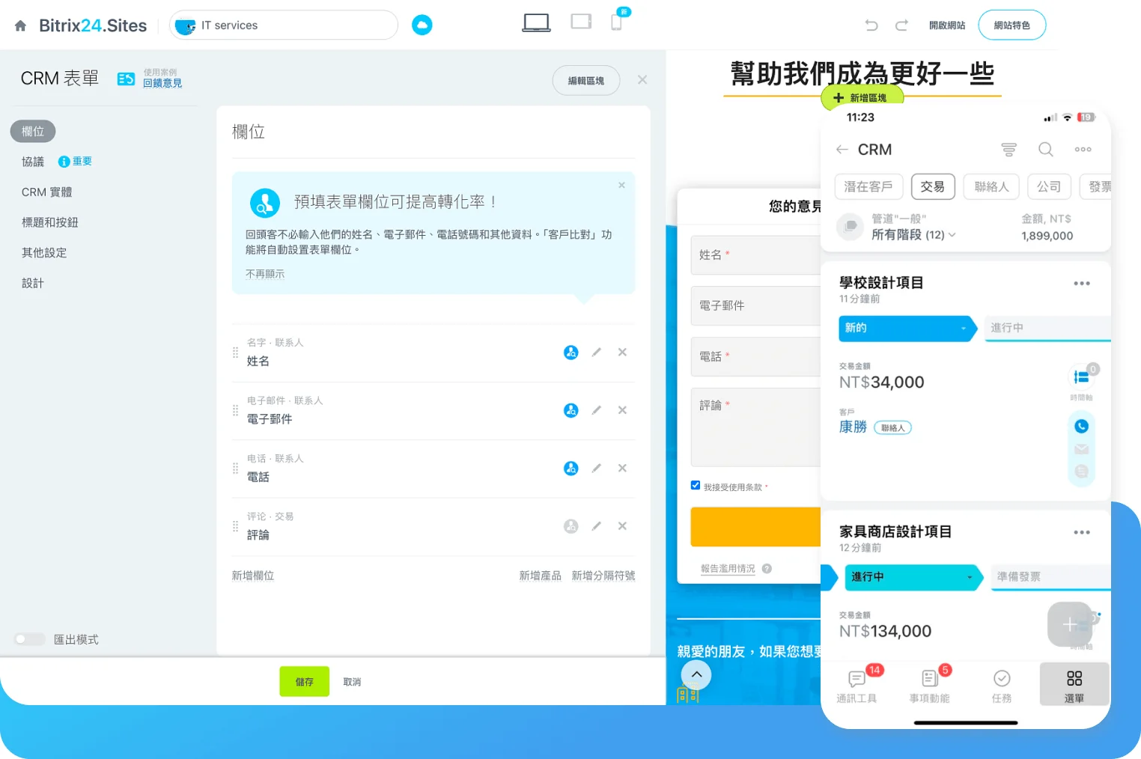Expand the 所有階段 (12) pipeline dropdown
Image resolution: width=1141 pixels, height=759 pixels.
(952, 235)
